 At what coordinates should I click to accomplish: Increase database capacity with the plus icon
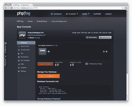[106, 52]
